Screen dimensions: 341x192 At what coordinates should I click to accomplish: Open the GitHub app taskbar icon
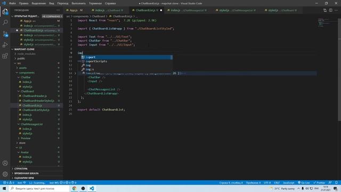point(83,188)
